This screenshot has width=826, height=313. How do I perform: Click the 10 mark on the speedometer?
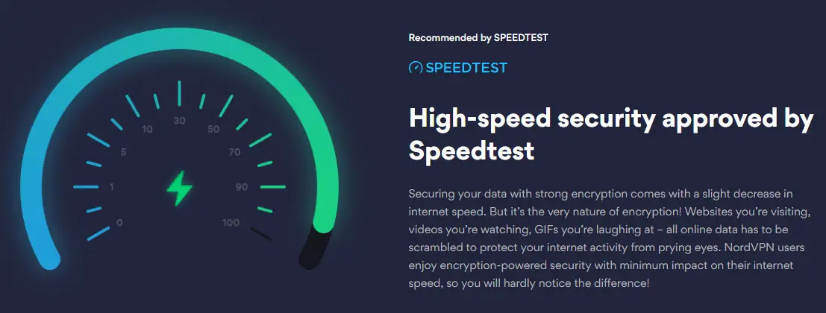[148, 130]
